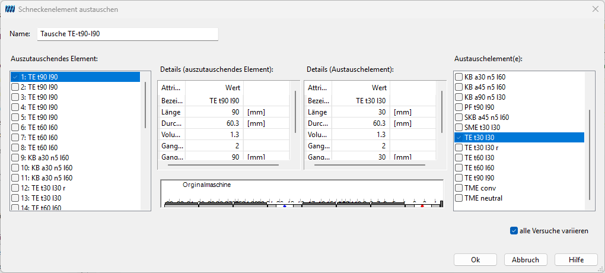
Task: Click vertical scrollbar of Austauschelement list
Action: 589,155
